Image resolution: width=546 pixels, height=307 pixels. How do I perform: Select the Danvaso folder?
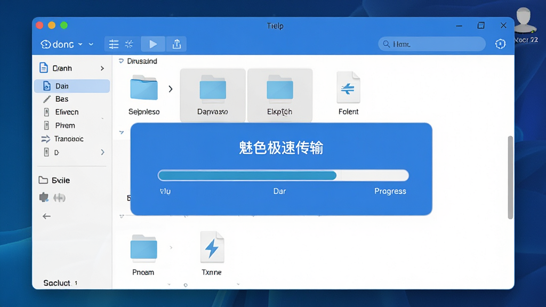(x=212, y=95)
